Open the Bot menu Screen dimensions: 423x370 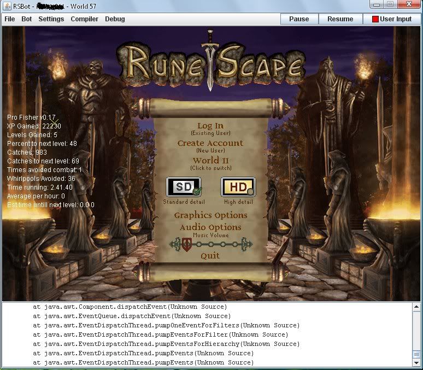[27, 19]
